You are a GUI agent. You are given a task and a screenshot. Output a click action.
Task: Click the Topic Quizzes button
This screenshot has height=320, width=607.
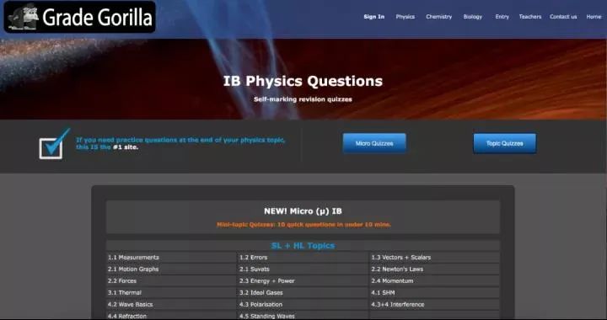[504, 143]
